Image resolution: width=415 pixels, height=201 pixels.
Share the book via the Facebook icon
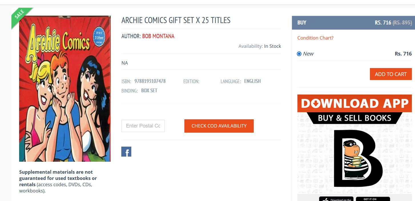[x=126, y=152]
